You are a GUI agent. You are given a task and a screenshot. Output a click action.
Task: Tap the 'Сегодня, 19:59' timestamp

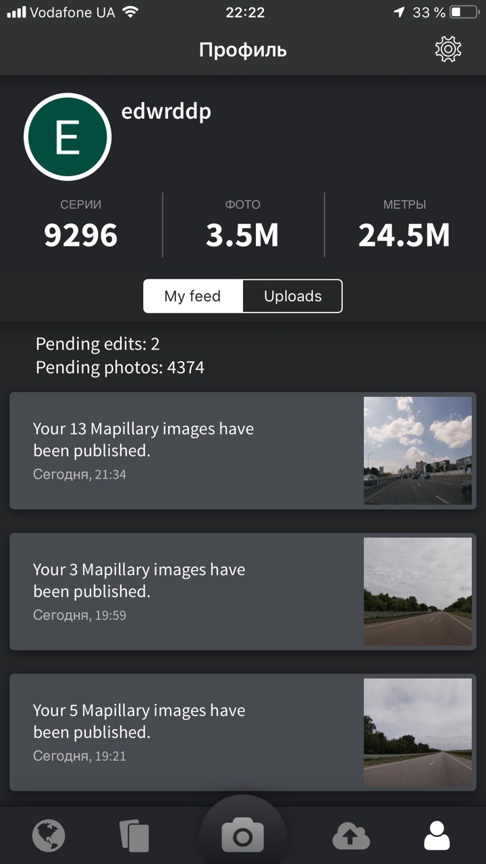(80, 616)
